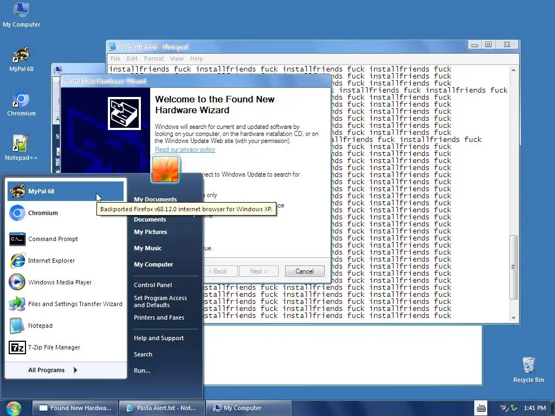Open Control Panel

(x=152, y=285)
